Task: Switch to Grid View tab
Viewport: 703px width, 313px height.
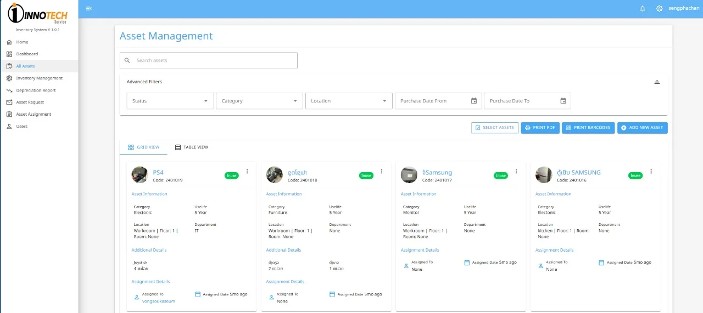Action: tap(143, 147)
